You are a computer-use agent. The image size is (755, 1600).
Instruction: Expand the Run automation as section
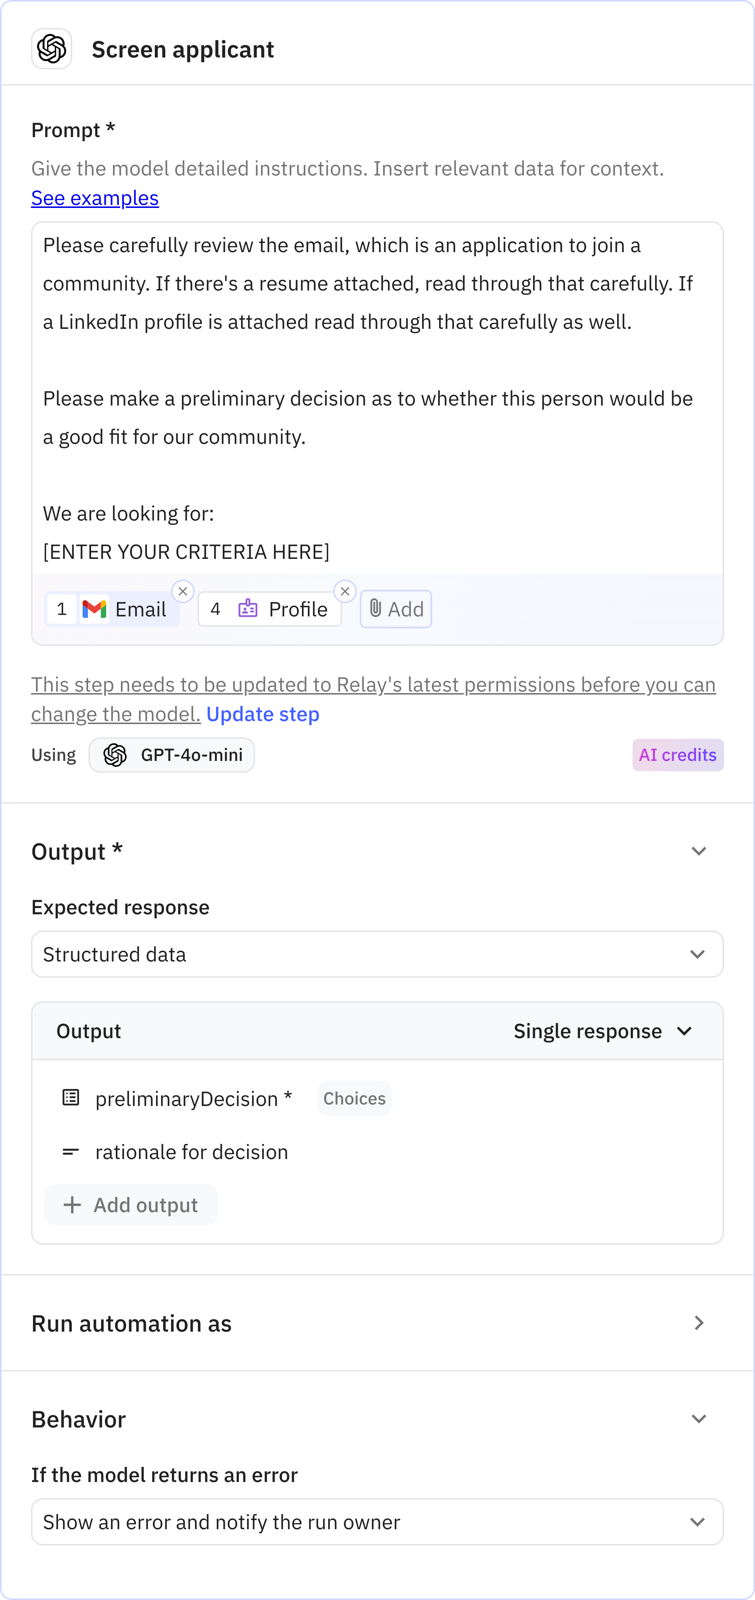(x=699, y=1323)
